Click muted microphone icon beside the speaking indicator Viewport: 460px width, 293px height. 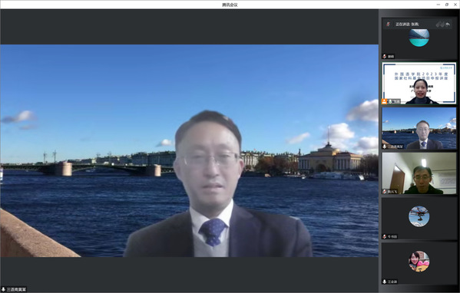coord(388,25)
